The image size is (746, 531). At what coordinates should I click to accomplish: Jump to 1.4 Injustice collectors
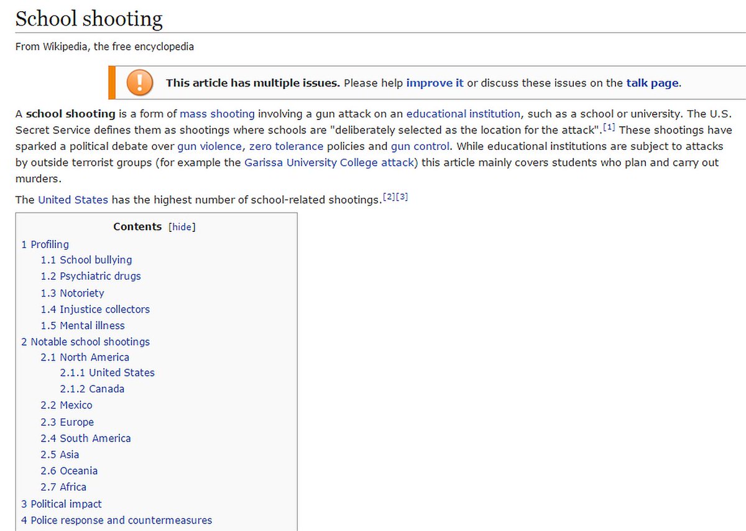[95, 310]
